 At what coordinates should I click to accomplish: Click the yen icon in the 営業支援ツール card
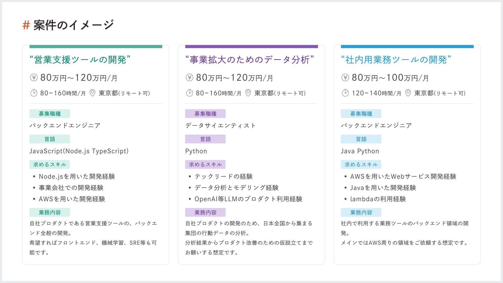[x=34, y=78]
